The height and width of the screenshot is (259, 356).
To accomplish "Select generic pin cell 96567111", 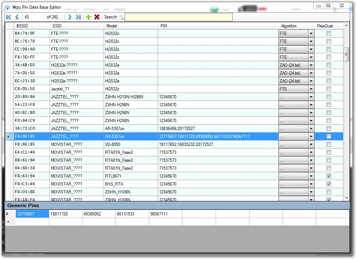I will (166, 214).
